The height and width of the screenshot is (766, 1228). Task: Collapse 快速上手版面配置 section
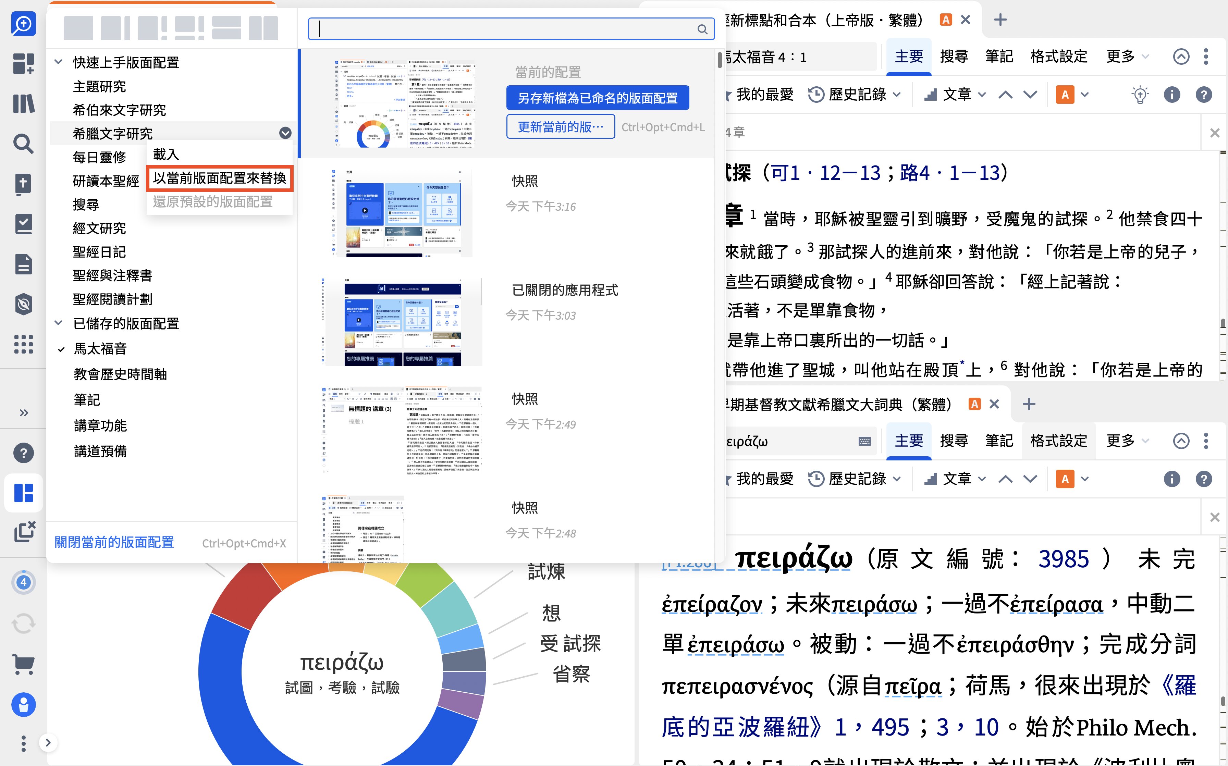tap(58, 62)
